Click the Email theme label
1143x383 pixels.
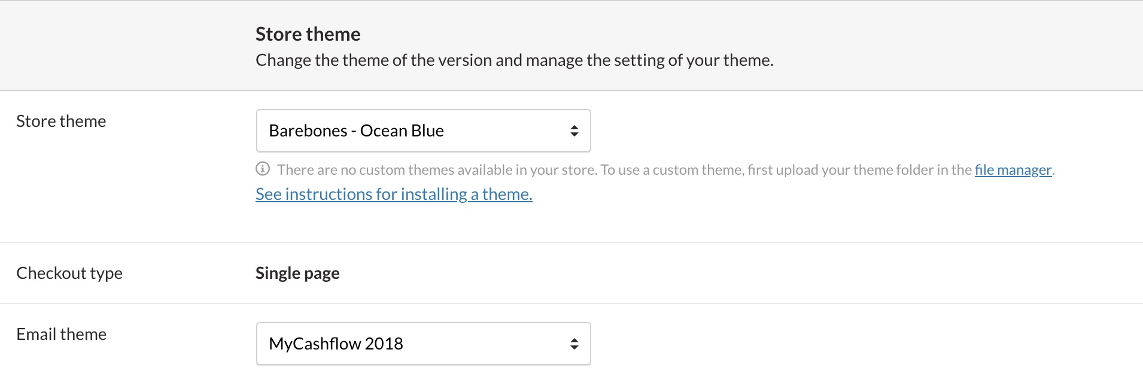(x=62, y=334)
